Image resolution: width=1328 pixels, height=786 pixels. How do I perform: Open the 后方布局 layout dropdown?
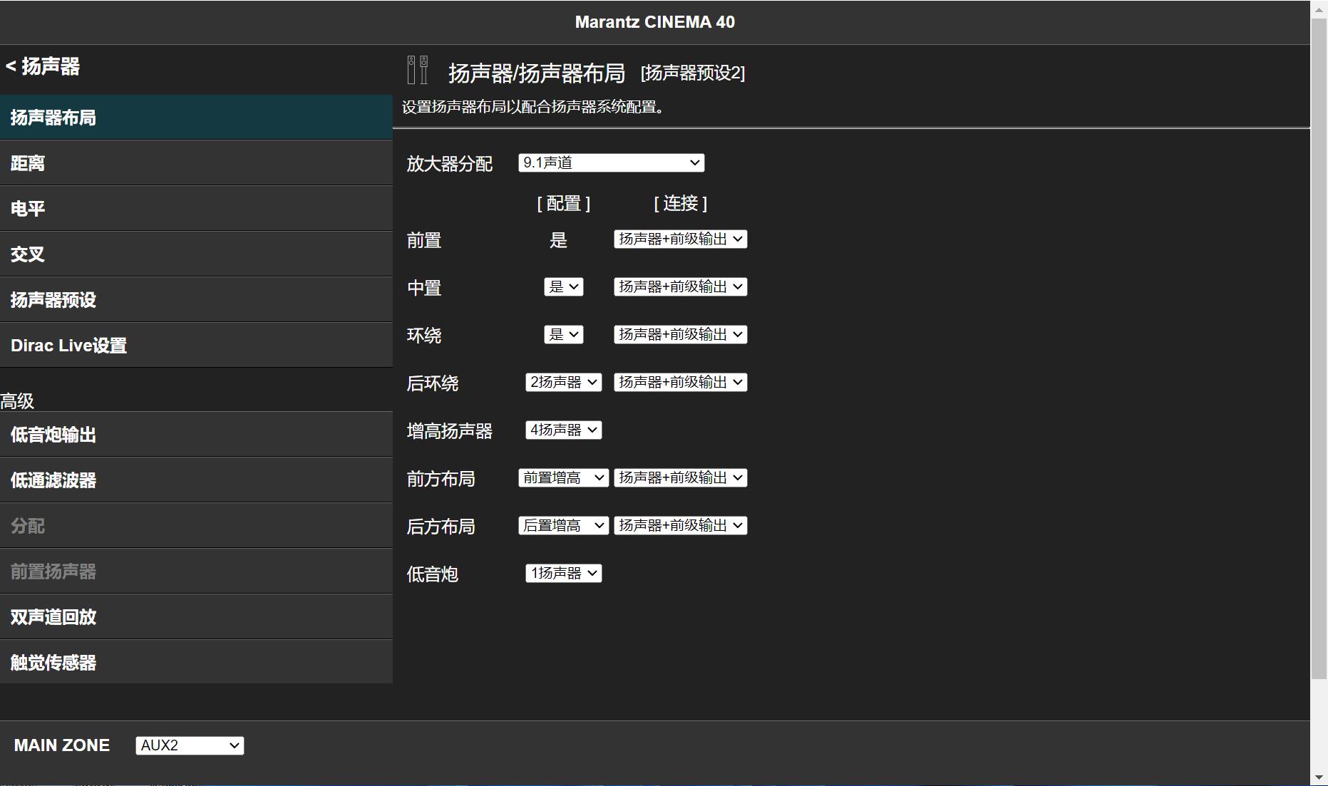click(x=562, y=525)
